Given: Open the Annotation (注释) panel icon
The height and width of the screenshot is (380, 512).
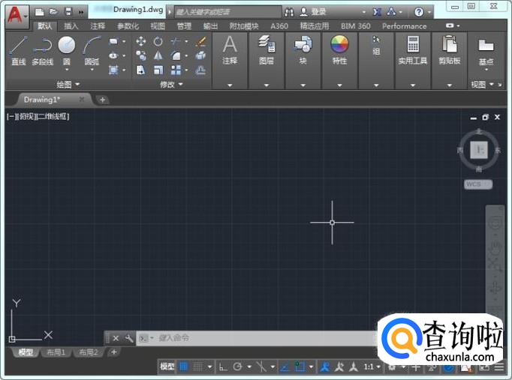Looking at the screenshot, I should (230, 46).
